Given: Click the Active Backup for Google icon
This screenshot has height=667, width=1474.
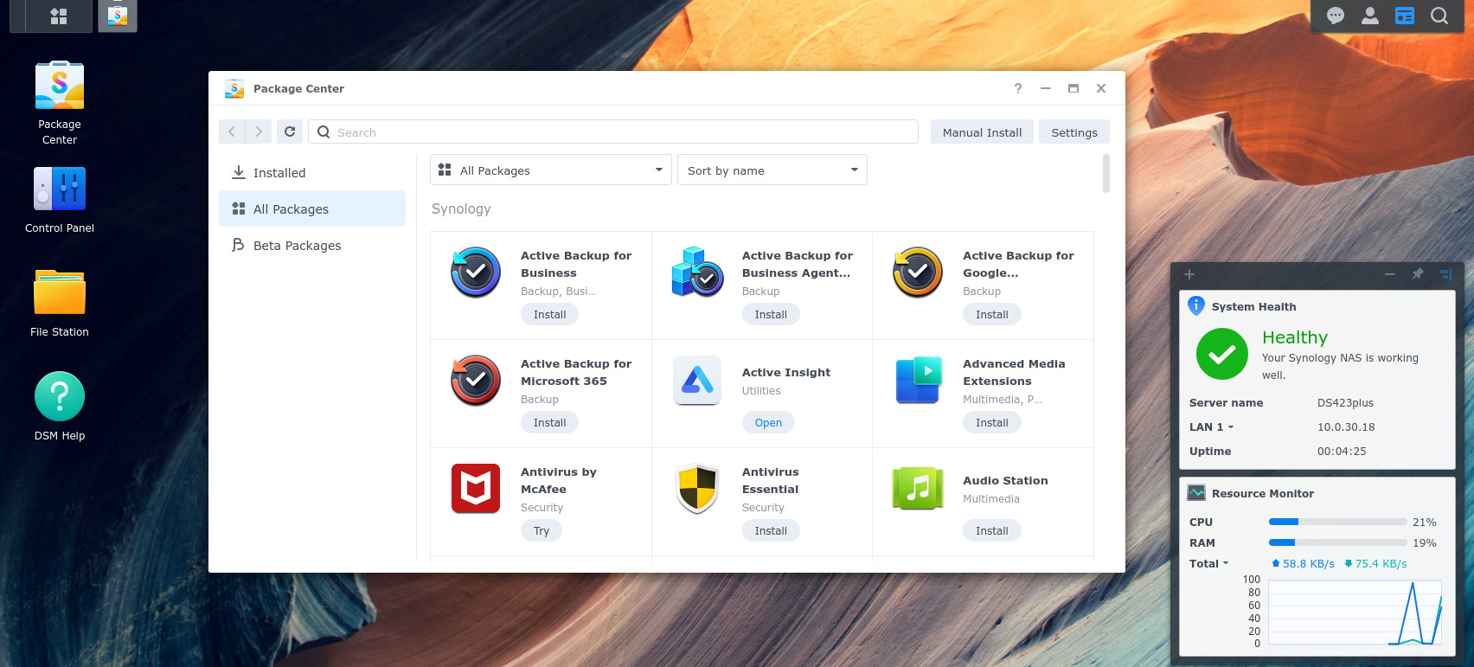Looking at the screenshot, I should click(918, 272).
